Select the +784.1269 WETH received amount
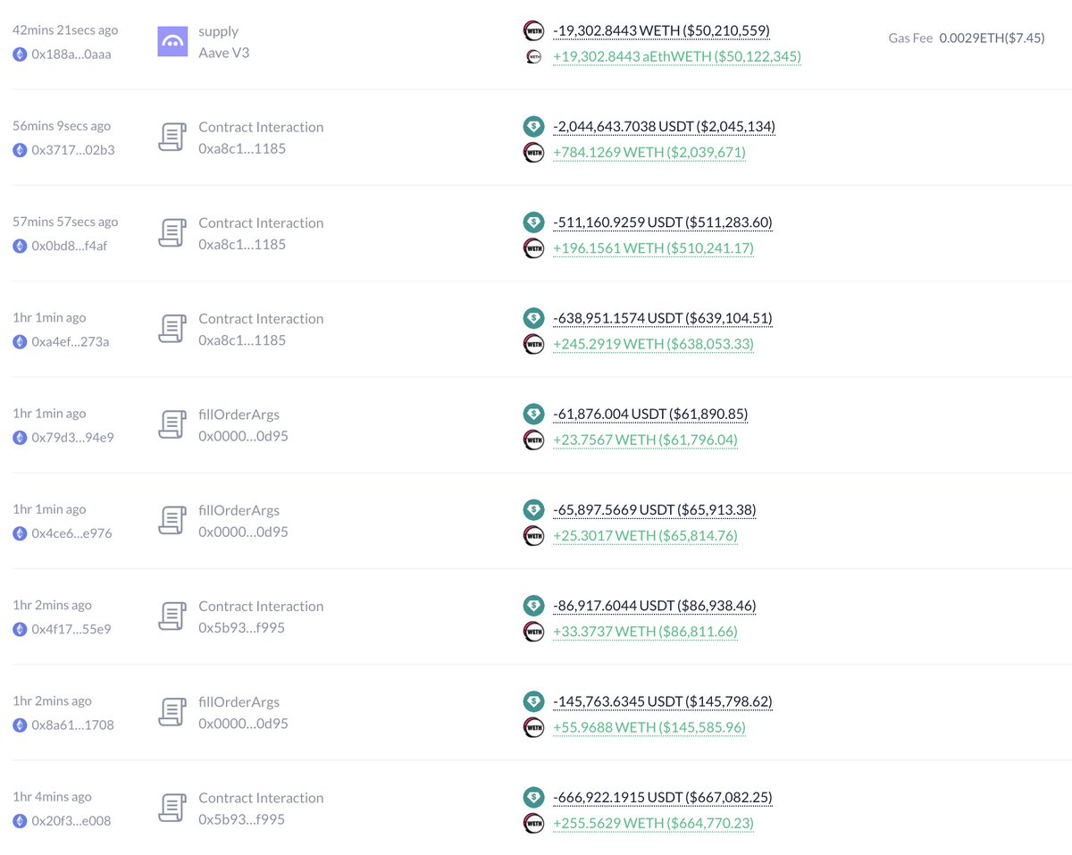The width and height of the screenshot is (1072, 855). (649, 153)
